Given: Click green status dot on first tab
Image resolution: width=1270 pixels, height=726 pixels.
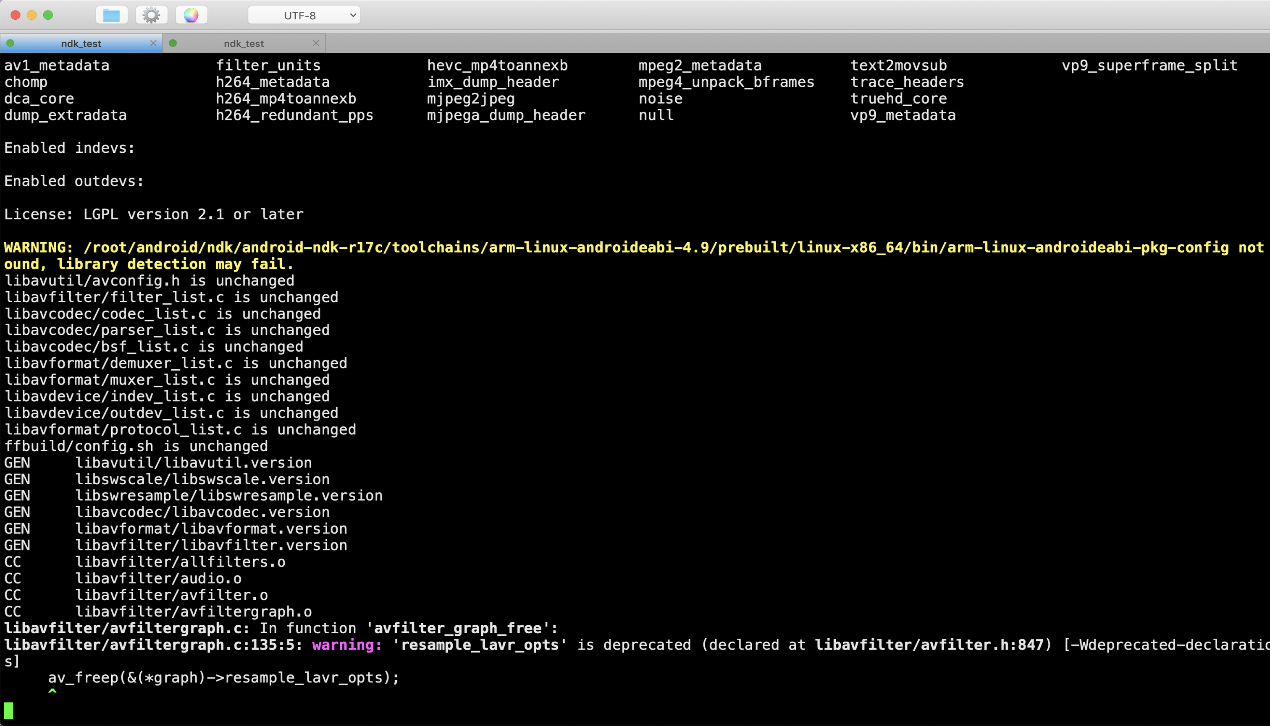Looking at the screenshot, I should click(x=10, y=43).
